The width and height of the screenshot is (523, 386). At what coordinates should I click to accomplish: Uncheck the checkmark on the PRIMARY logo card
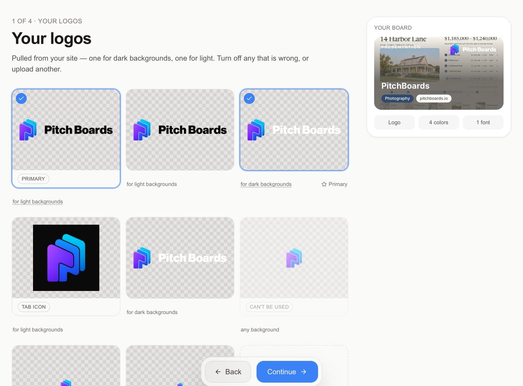[21, 98]
